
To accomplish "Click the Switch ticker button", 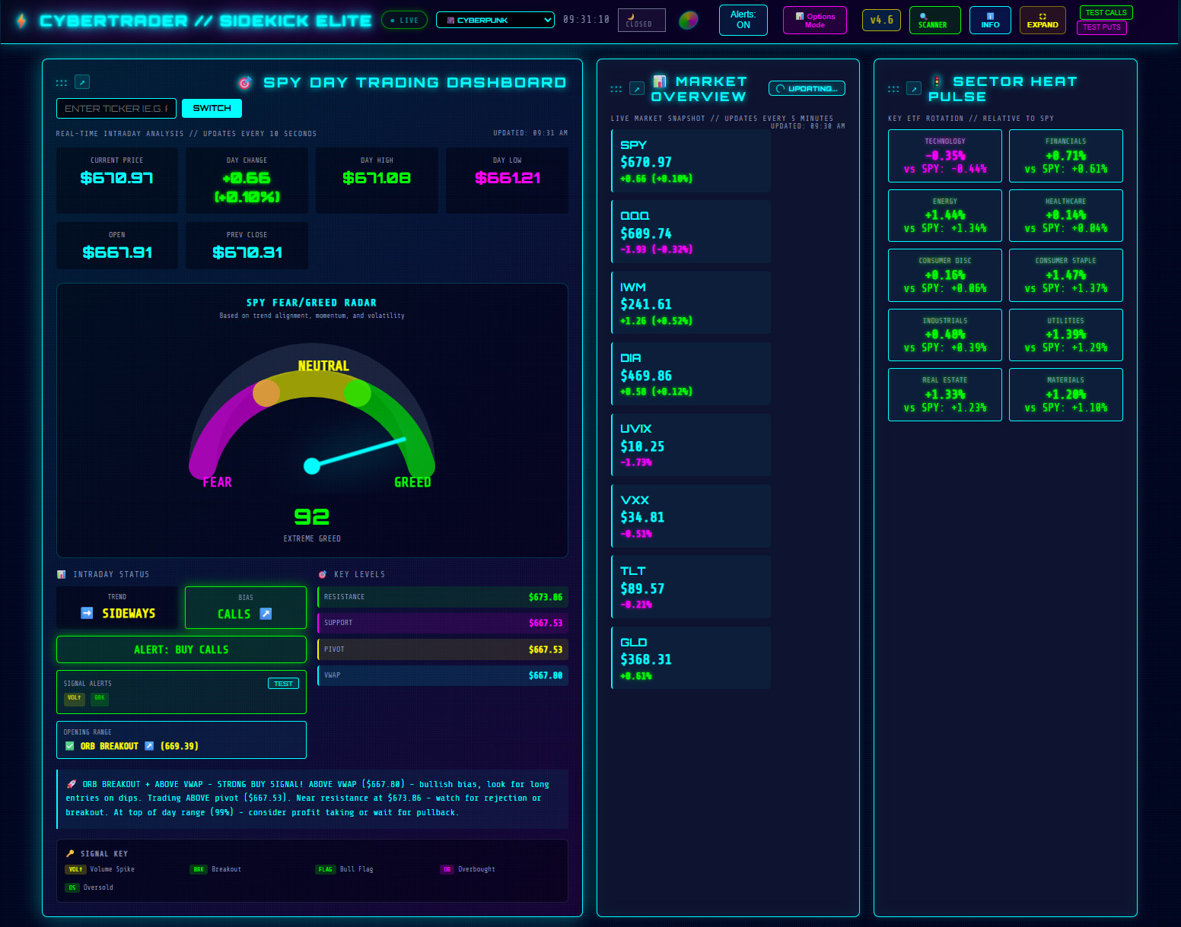I will (x=212, y=109).
